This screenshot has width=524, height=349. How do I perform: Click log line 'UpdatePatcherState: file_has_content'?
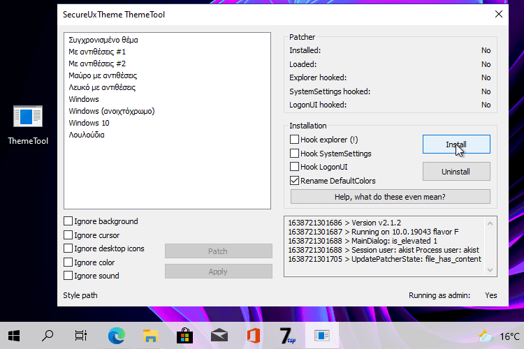(x=385, y=259)
